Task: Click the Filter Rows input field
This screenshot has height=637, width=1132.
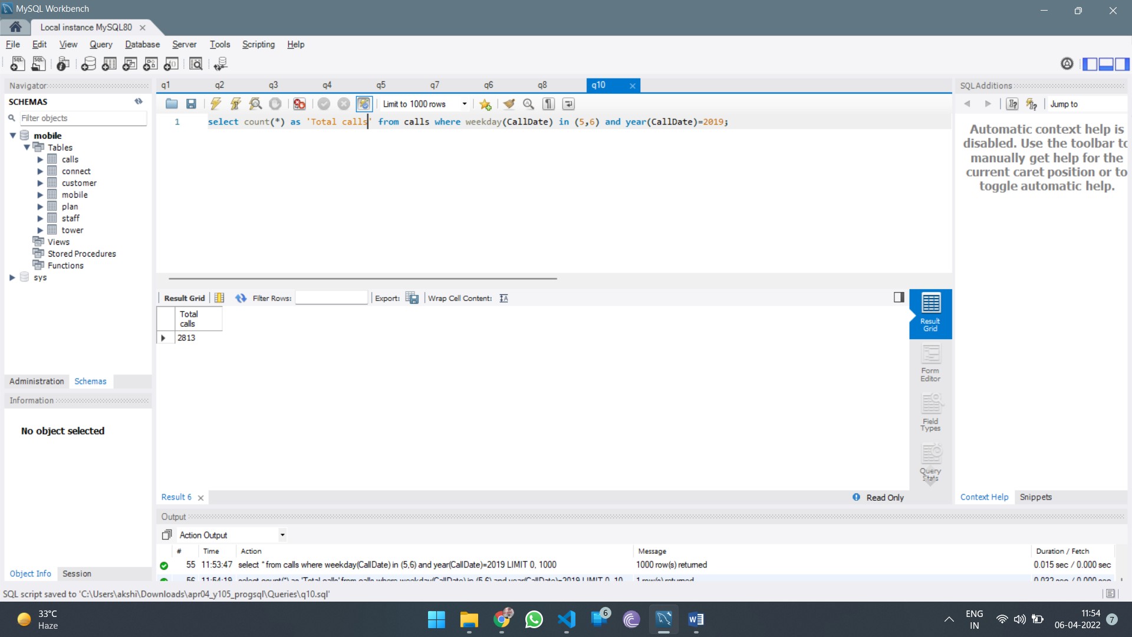Action: click(331, 298)
